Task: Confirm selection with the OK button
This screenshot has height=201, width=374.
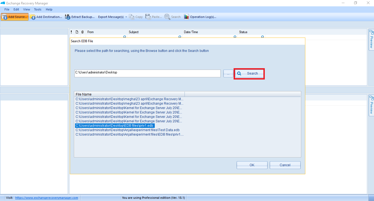Action: [x=252, y=165]
